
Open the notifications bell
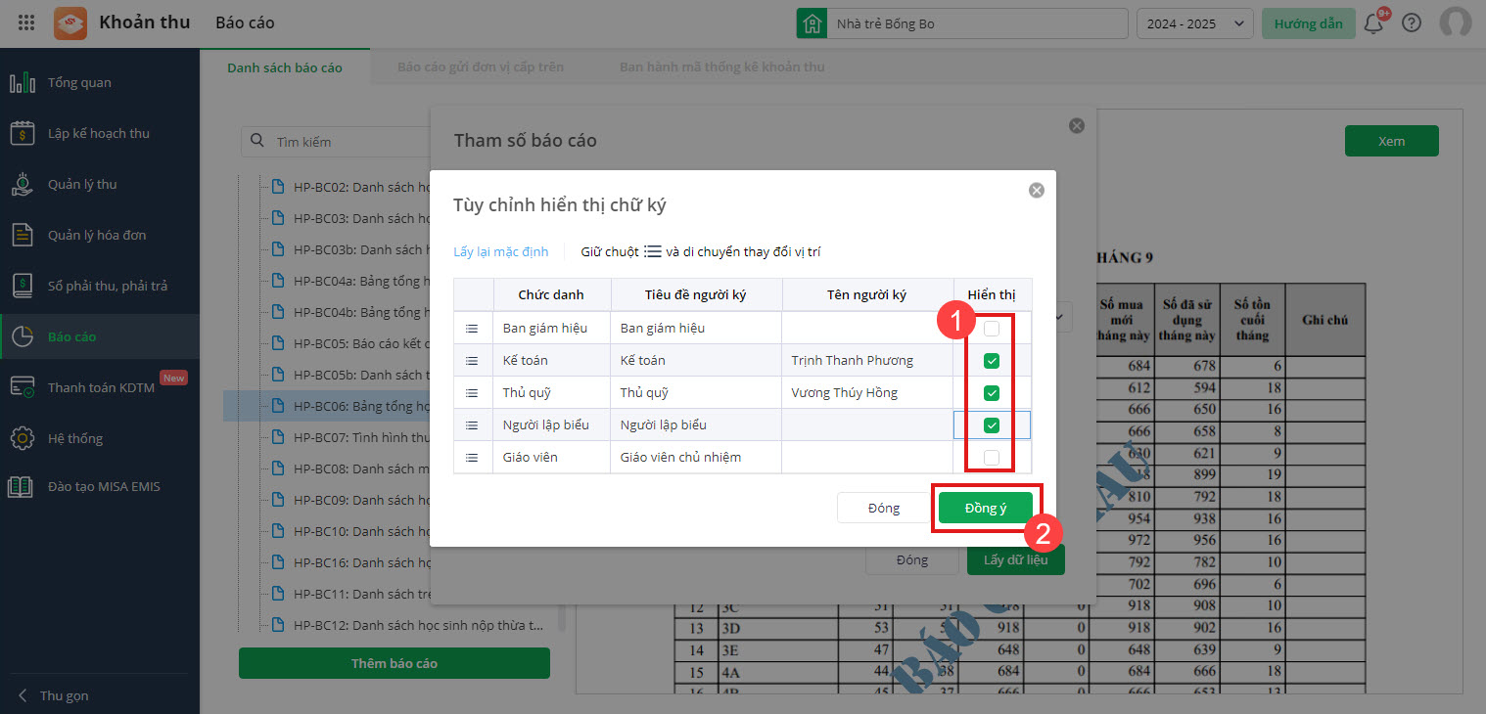(x=1374, y=23)
